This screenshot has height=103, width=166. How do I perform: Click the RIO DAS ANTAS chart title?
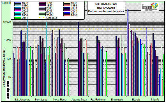tap(106, 4)
